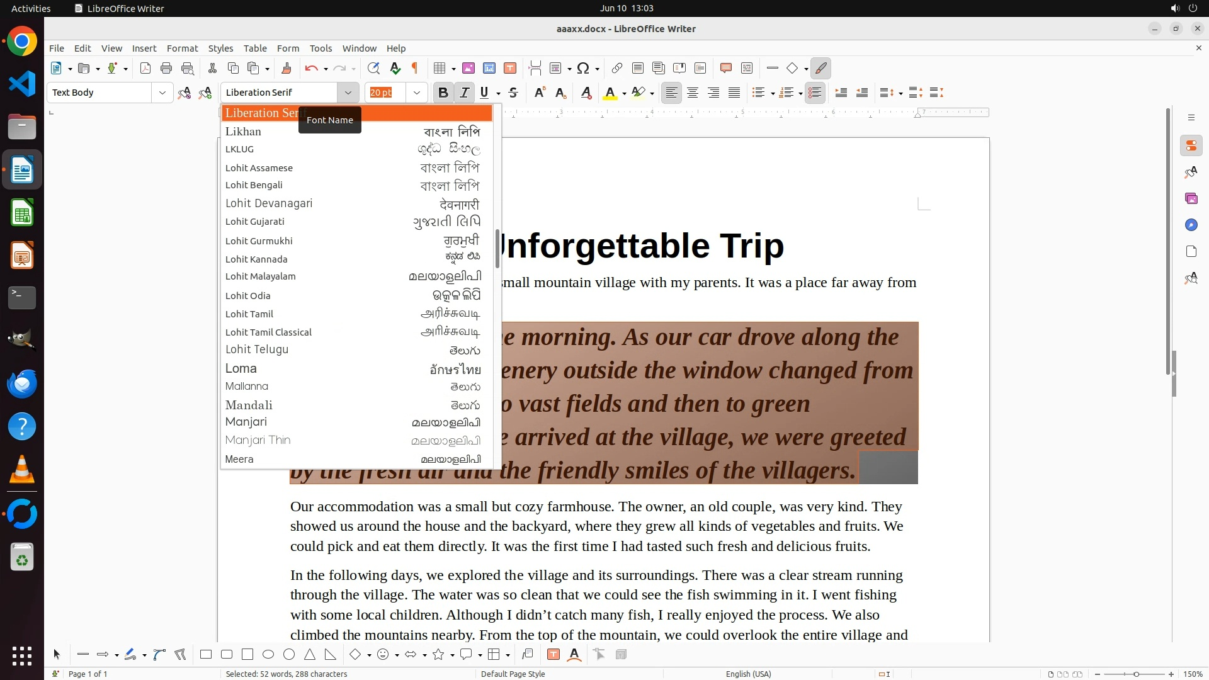Screen dimensions: 1209x680
Task: Click the Insert Image icon
Action: pyautogui.click(x=468, y=68)
